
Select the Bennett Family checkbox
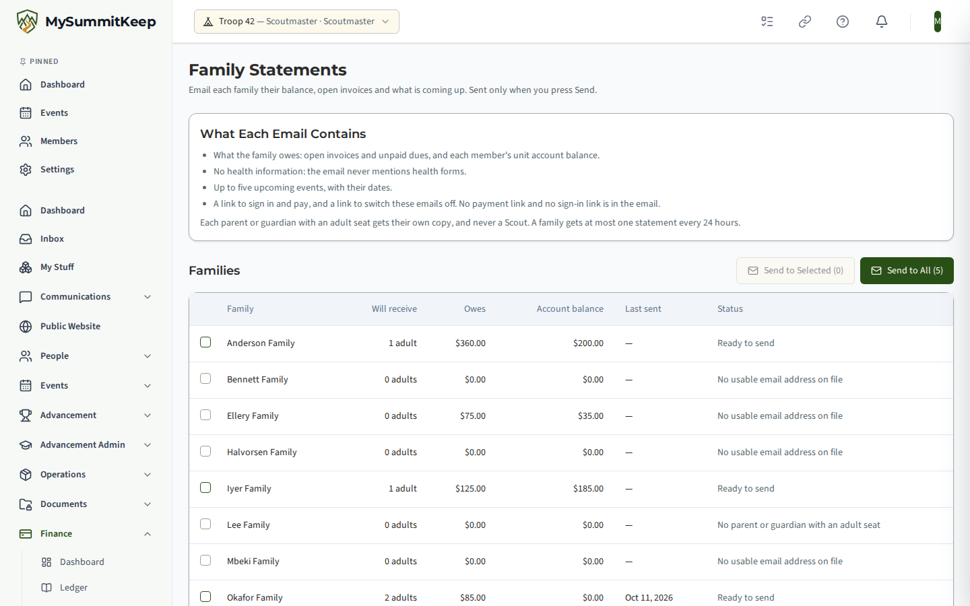[205, 378]
